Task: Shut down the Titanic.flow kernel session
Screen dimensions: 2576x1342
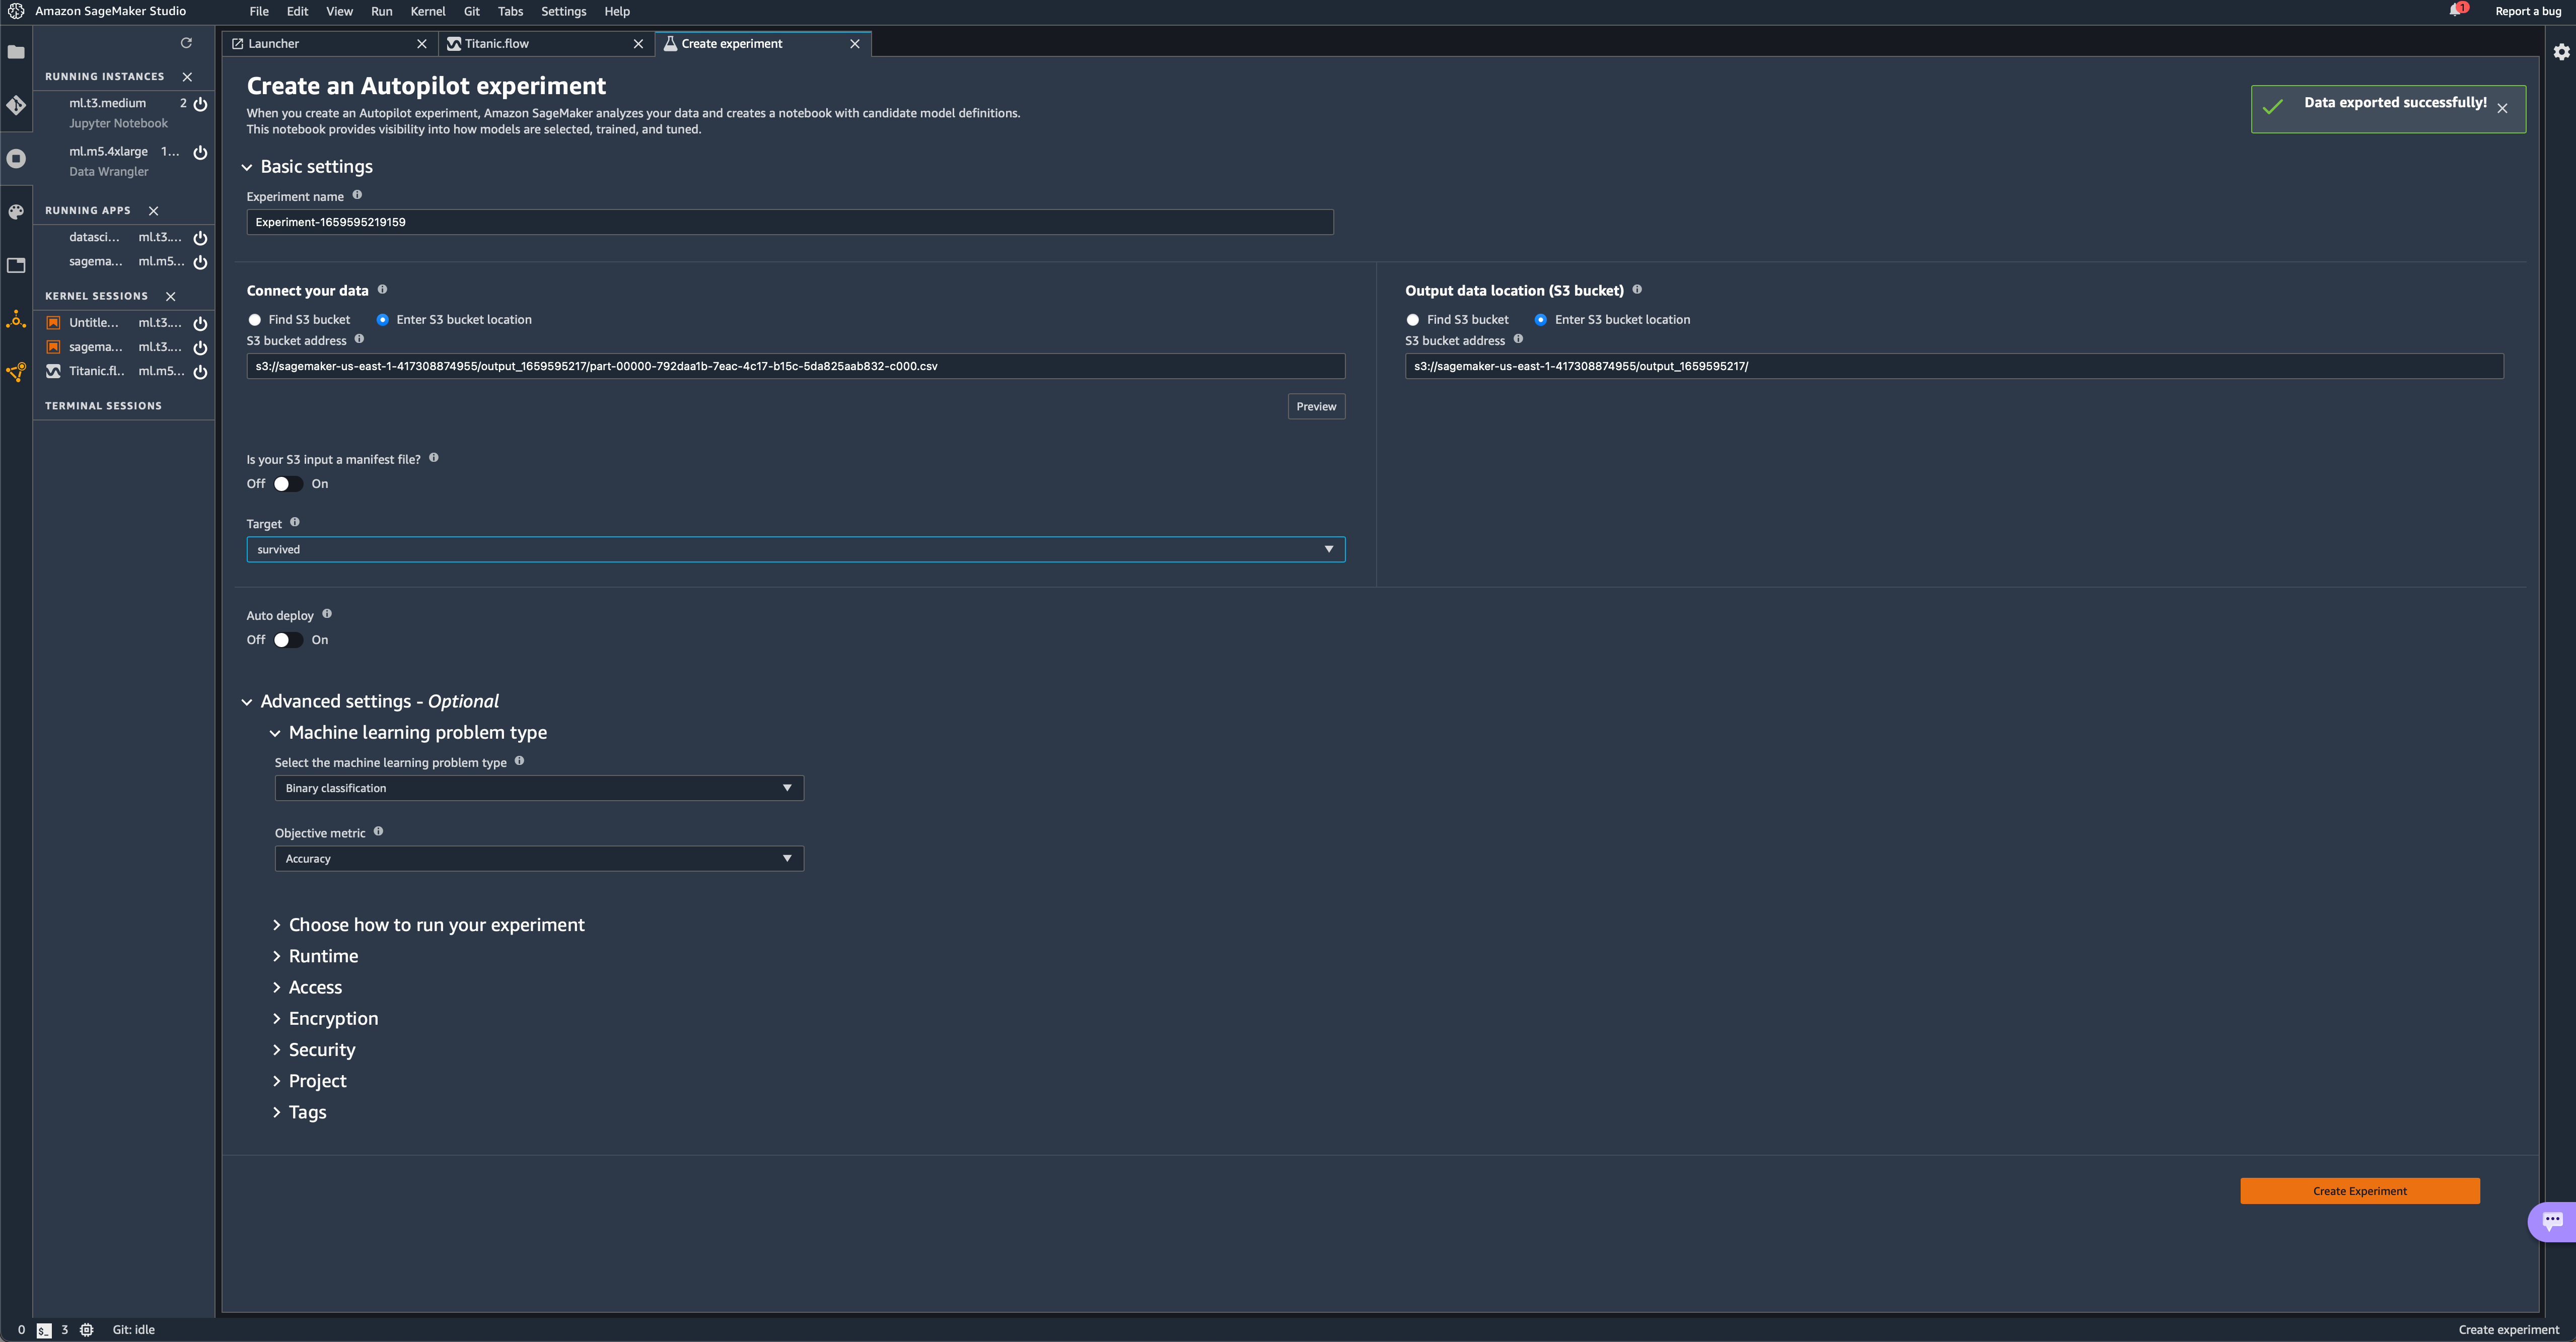Action: pos(200,372)
